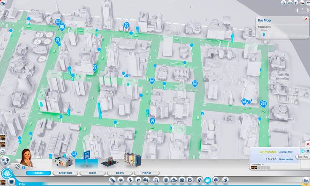This screenshot has height=186, width=310.
Task: Switch to the Planes tab
Action: pos(147,173)
